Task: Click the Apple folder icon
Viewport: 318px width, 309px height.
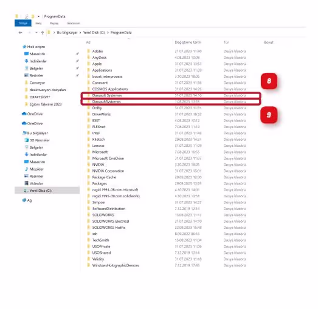Action: pyautogui.click(x=89, y=64)
